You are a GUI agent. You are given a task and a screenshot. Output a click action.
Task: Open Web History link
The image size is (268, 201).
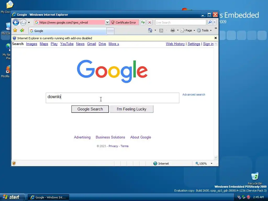[x=175, y=44]
